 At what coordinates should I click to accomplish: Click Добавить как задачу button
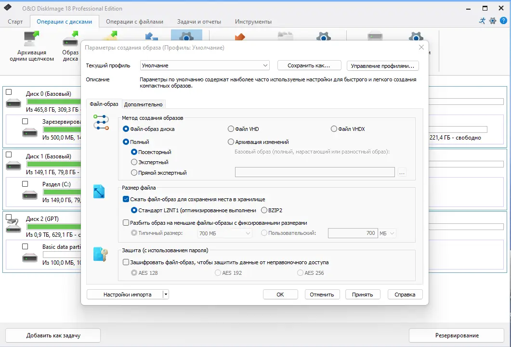tap(53, 335)
